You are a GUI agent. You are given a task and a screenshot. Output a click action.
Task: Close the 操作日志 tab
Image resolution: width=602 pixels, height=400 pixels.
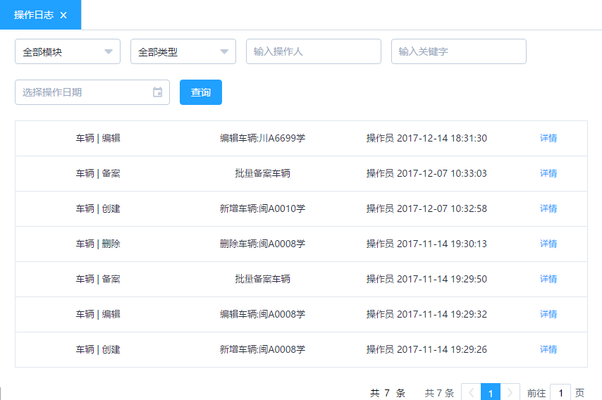click(63, 15)
